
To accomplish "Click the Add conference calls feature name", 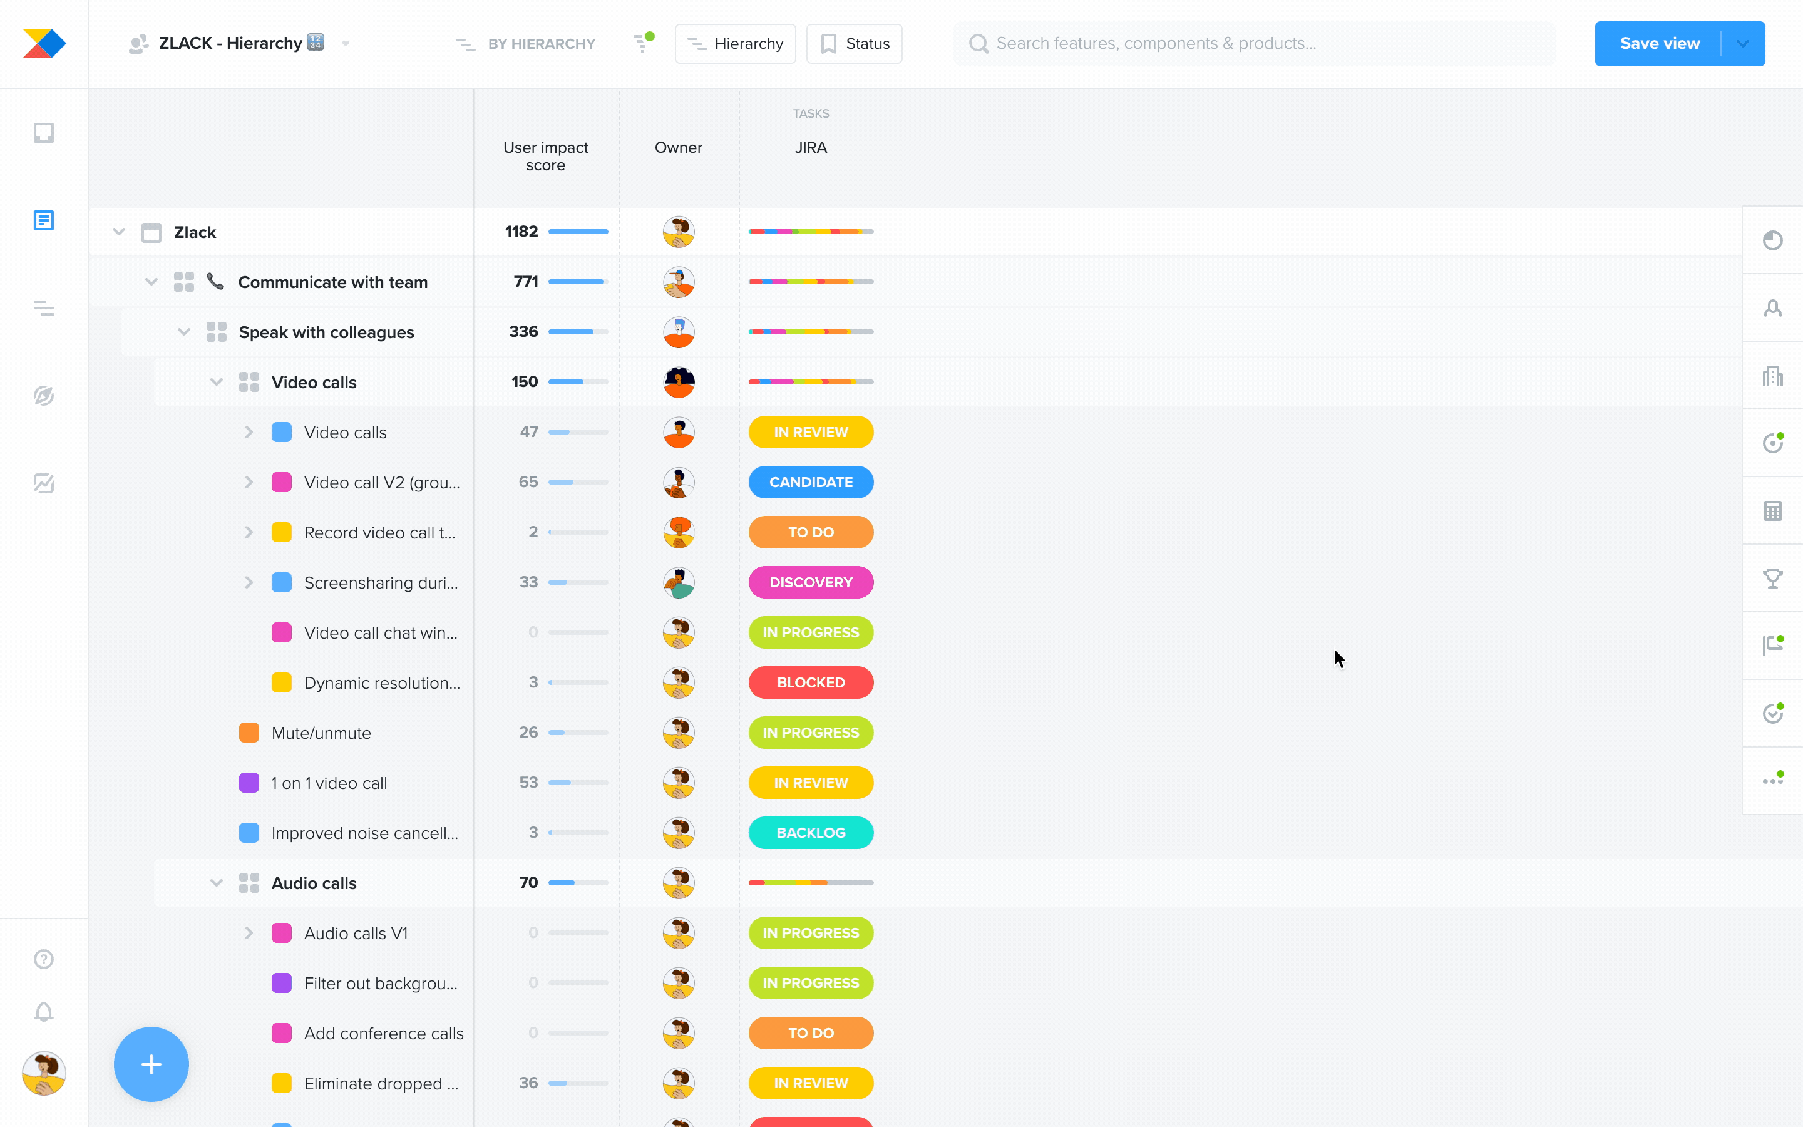I will click(x=384, y=1033).
